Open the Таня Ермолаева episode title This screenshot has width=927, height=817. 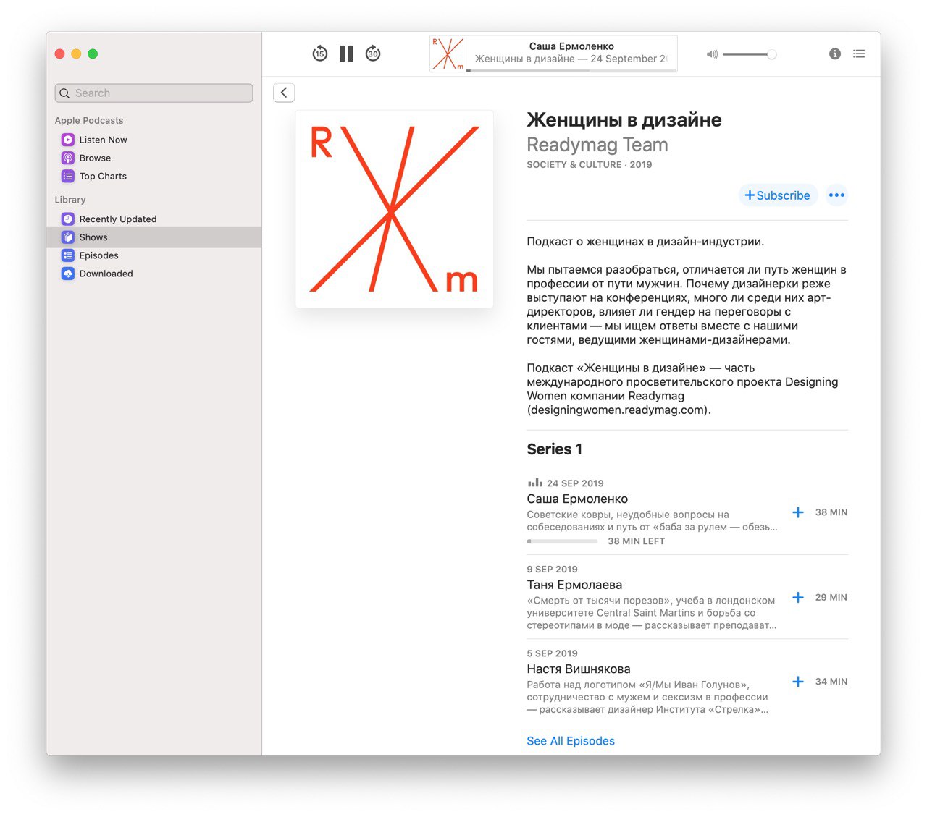point(574,585)
